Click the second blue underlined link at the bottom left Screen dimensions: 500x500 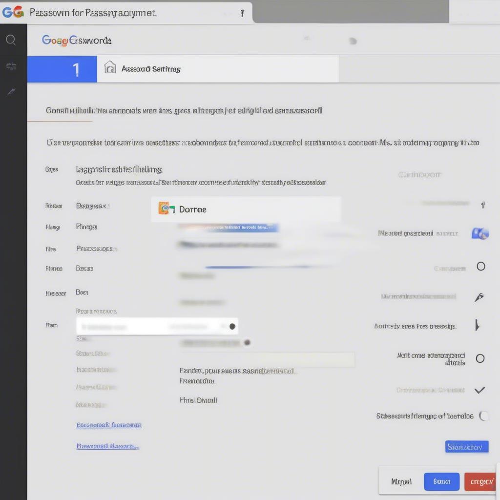(x=107, y=446)
